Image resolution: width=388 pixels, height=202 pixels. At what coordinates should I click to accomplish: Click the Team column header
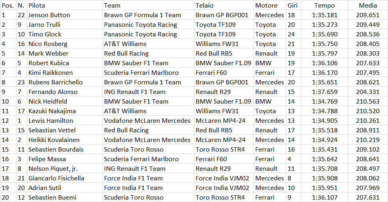pyautogui.click(x=148, y=5)
